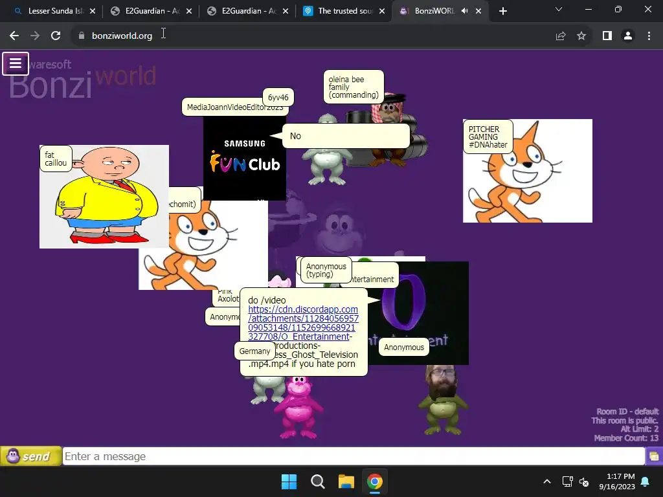Close the BonziWORLD tab
Screen dimensions: 663x497
tap(478, 11)
